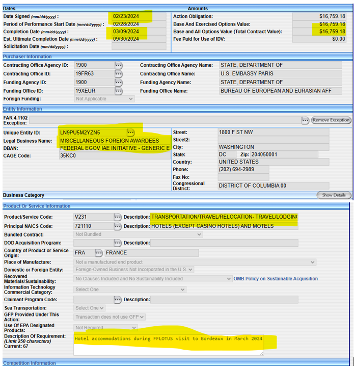Screen dimensions: 355x367
Task: Expand Bundled Contract dropdown
Action: 138,234
